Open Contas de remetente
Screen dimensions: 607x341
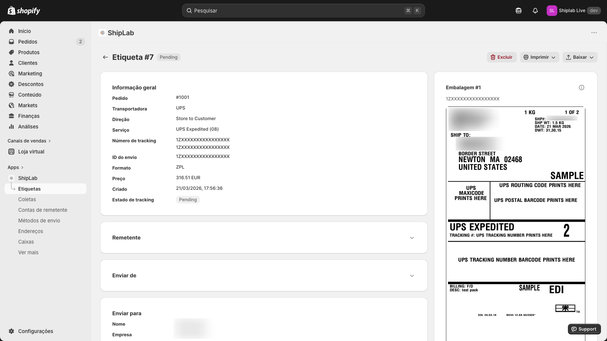coord(42,210)
